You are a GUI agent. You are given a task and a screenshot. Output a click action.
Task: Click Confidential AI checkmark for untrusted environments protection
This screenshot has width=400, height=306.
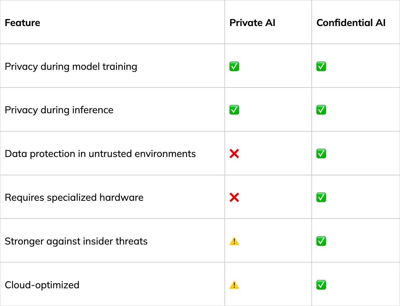(321, 154)
